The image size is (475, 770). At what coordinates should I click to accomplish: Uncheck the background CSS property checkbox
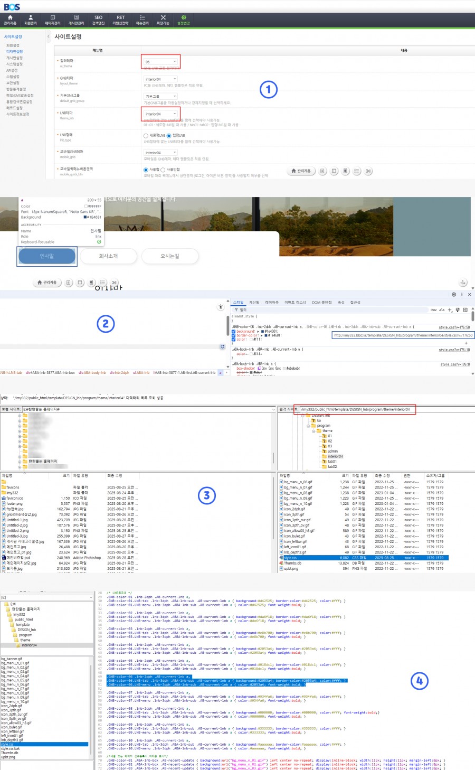pos(234,331)
